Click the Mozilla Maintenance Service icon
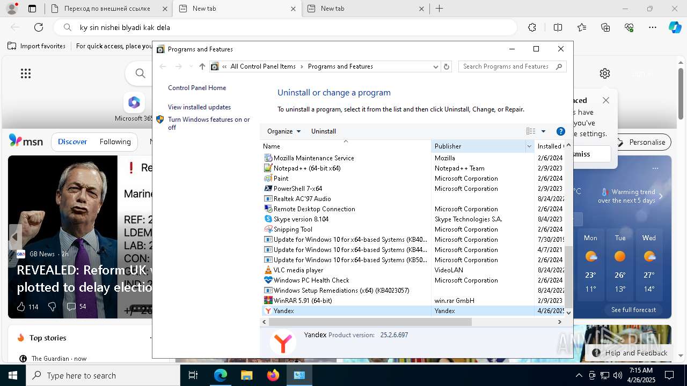This screenshot has height=386, width=687. [268, 158]
